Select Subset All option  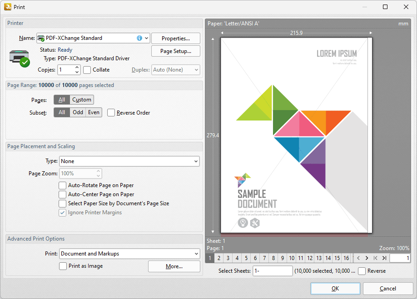62,112
